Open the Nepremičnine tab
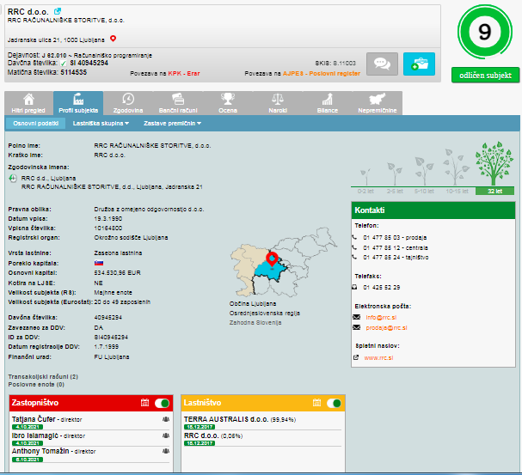The image size is (522, 475). [x=376, y=103]
